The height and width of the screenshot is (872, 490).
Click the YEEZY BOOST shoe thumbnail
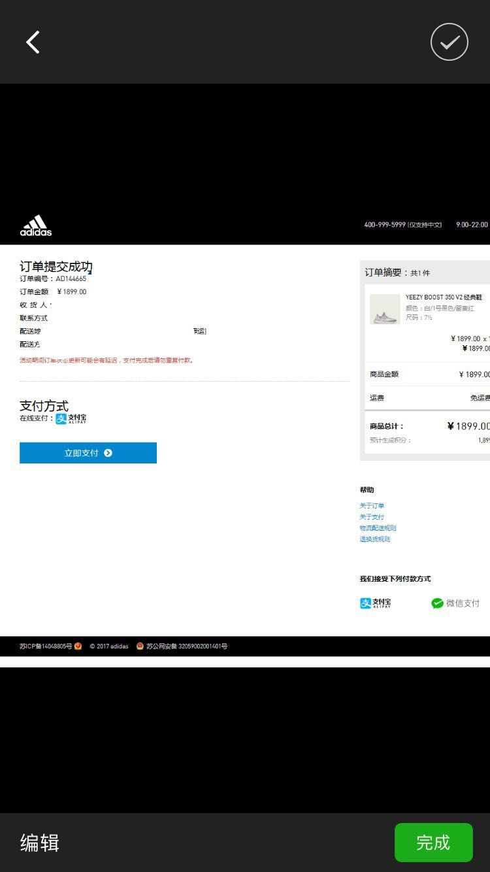point(385,309)
